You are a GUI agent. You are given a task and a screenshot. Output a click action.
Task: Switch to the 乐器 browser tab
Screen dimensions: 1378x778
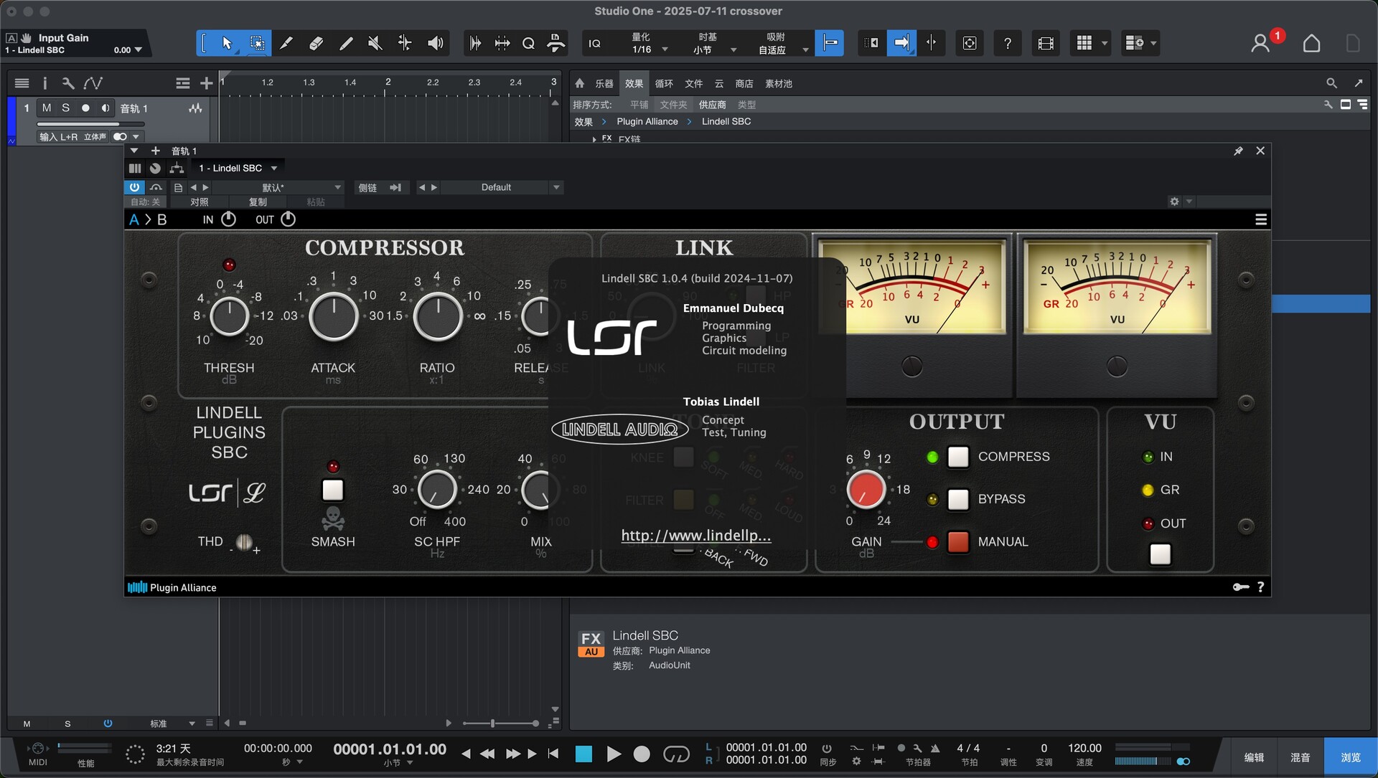tap(604, 84)
